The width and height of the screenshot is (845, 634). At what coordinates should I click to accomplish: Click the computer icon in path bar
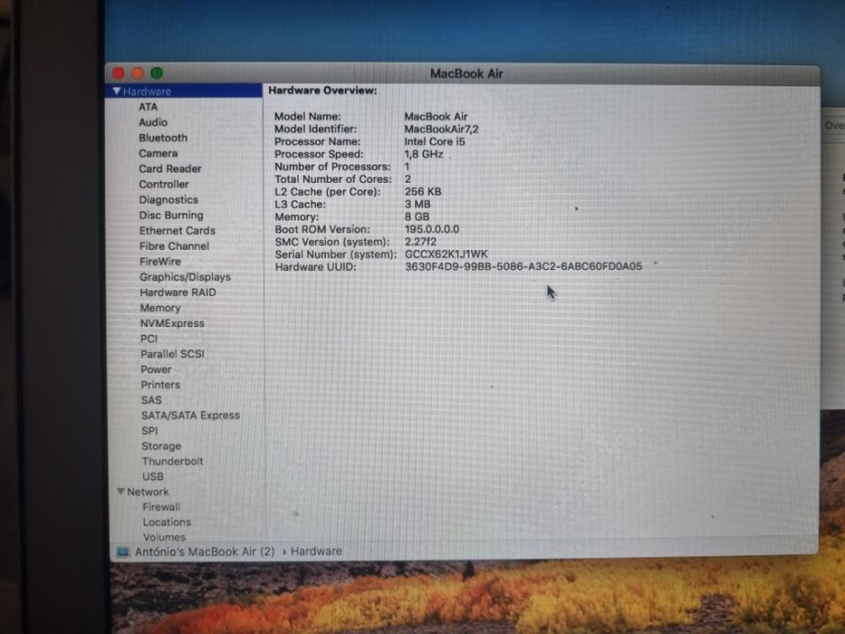tap(123, 552)
